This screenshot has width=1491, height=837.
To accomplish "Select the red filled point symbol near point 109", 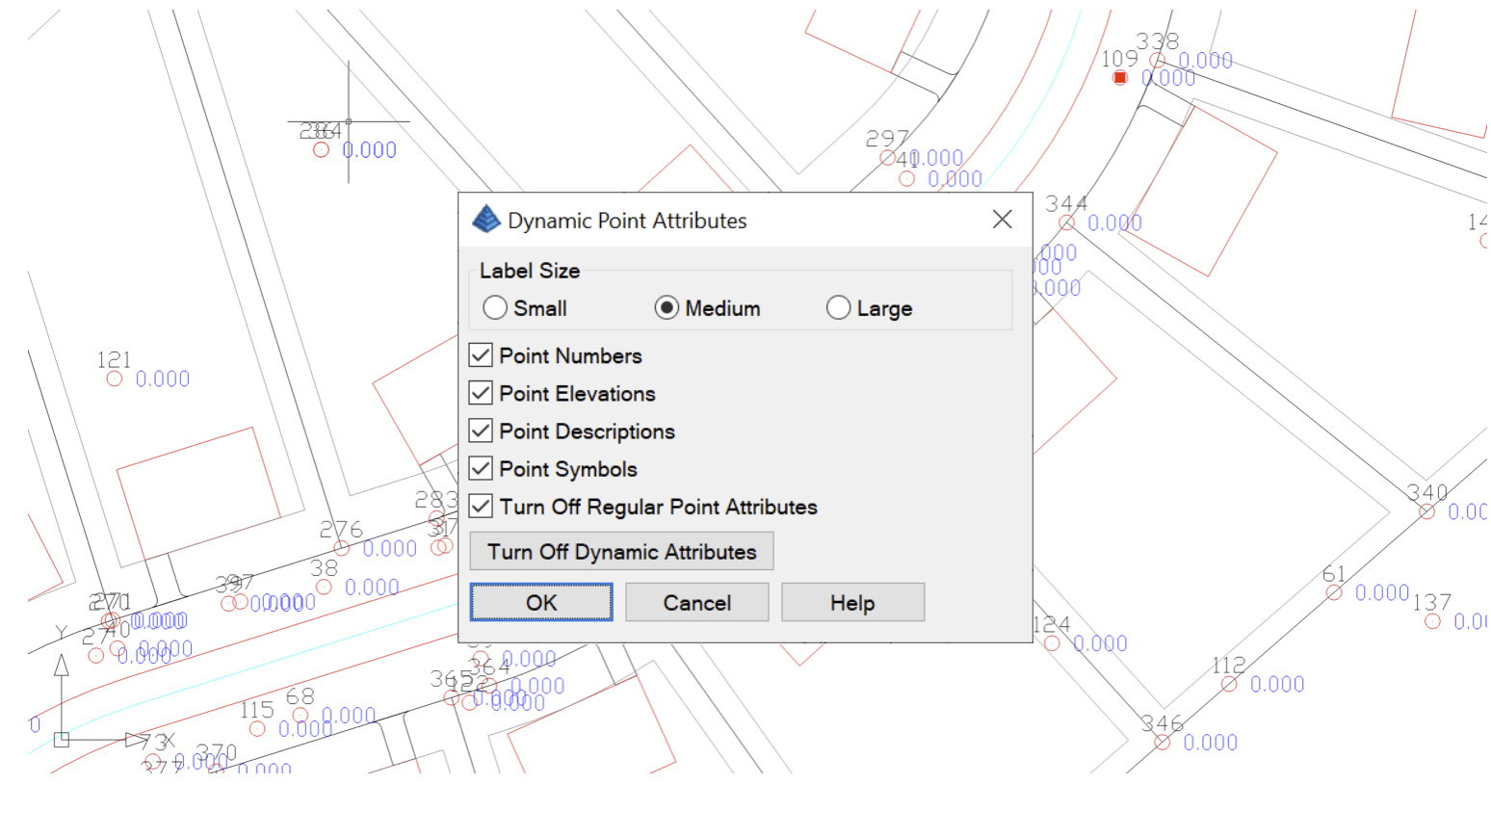I will click(x=1119, y=78).
